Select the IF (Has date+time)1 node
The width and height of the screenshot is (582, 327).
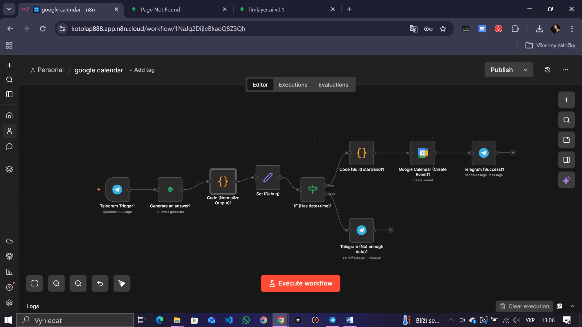pos(313,190)
